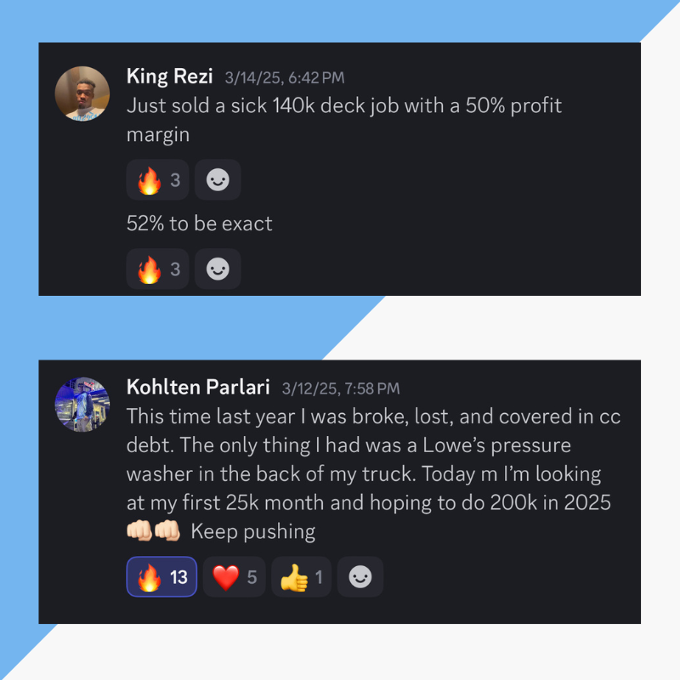Click the 3/14/25, 6:42 PM timestamp

point(285,78)
